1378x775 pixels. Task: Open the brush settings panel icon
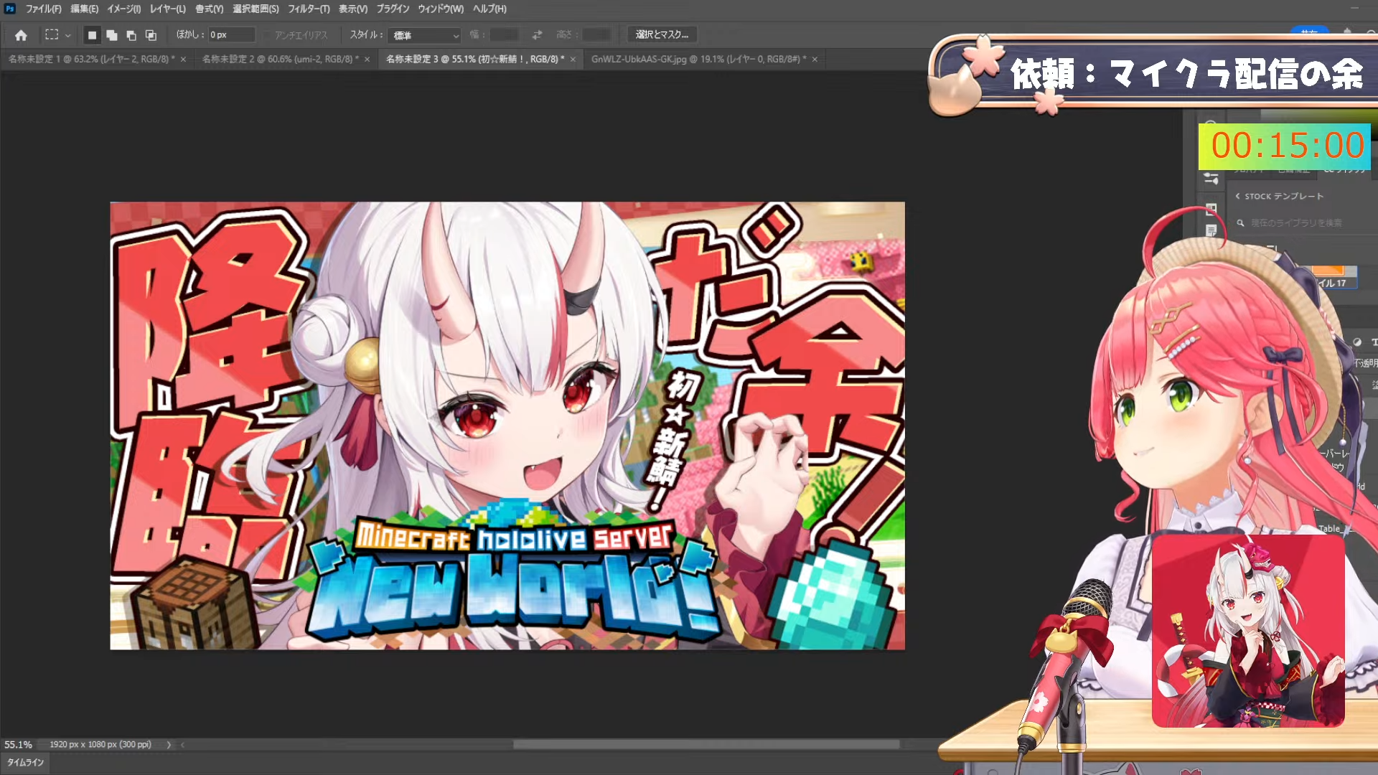tap(1211, 178)
